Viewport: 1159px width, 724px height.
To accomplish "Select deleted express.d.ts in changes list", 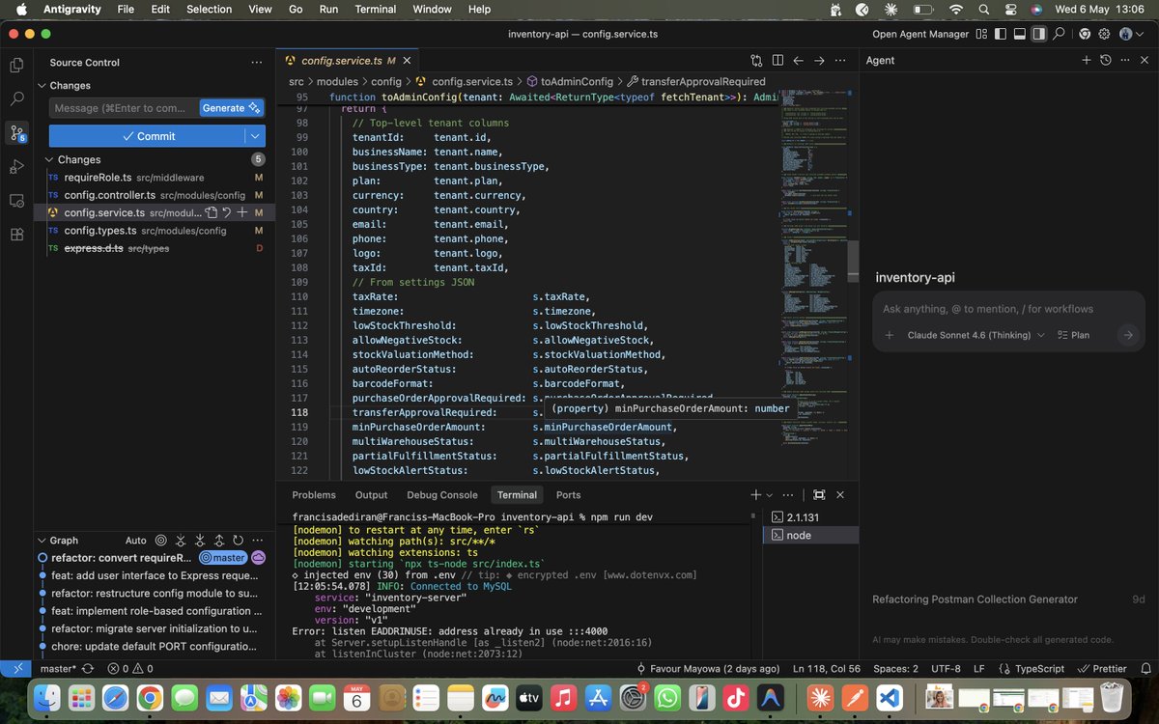I will click(x=155, y=248).
